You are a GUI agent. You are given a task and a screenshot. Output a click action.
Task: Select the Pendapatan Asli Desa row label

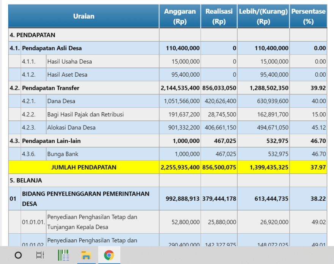pos(52,48)
